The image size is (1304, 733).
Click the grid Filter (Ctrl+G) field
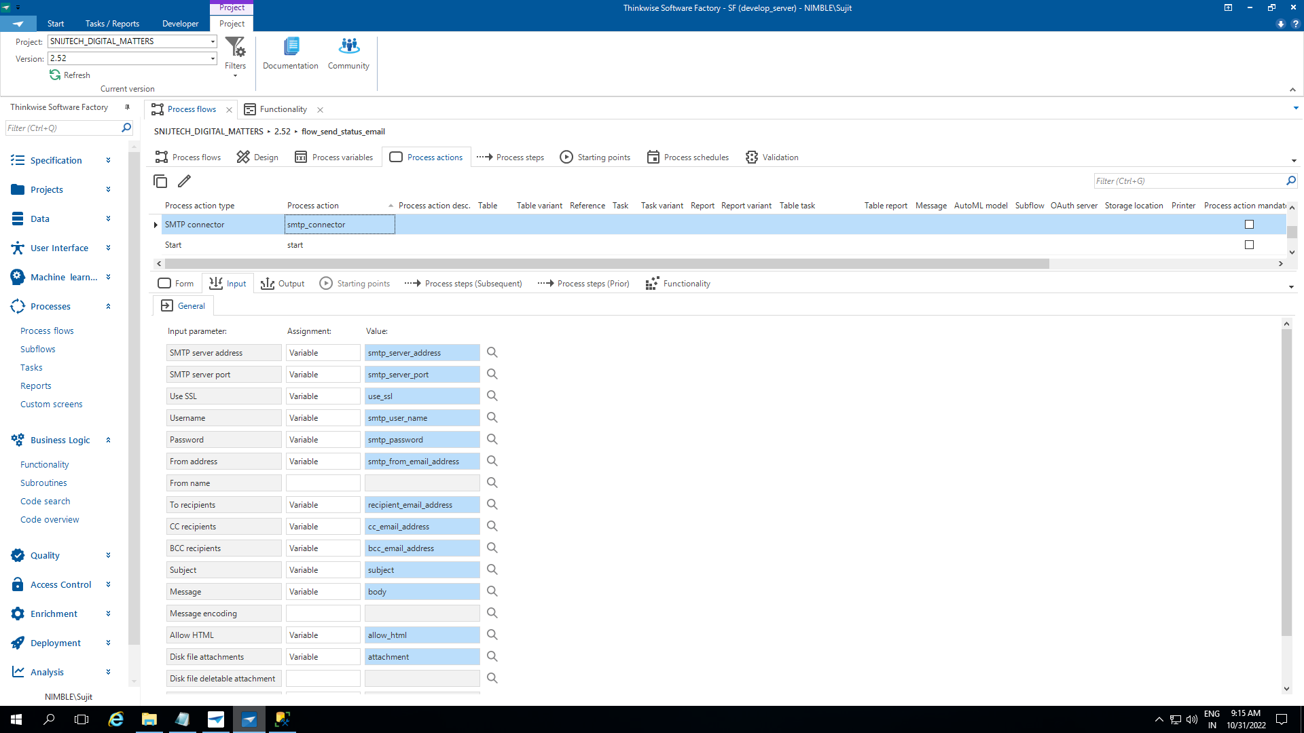[x=1189, y=181]
